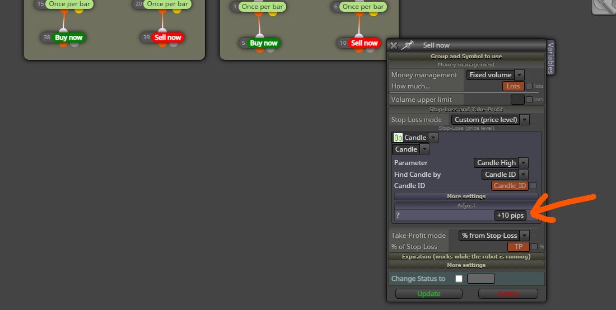This screenshot has width=616, height=310.
Task: Click the TP percent value field
Action: click(519, 247)
